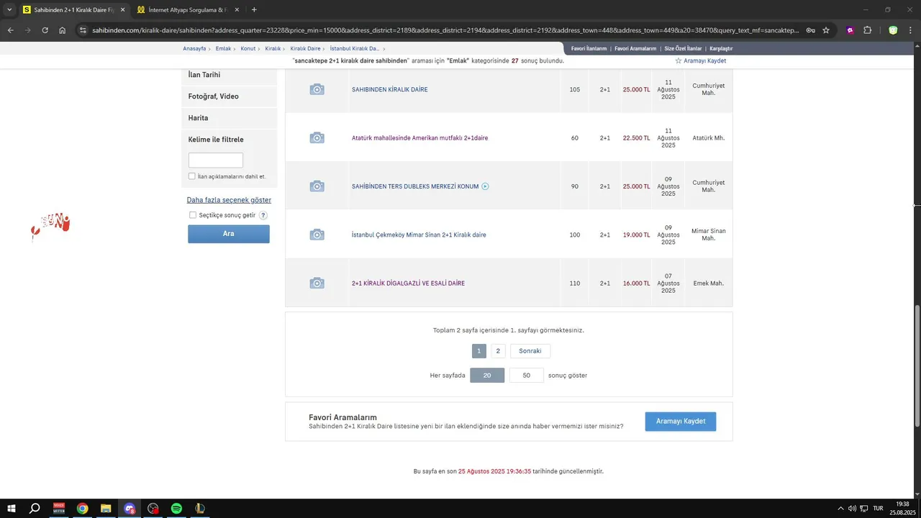Go to Kiralık Daire breadcrumb
The width and height of the screenshot is (921, 518).
[305, 48]
